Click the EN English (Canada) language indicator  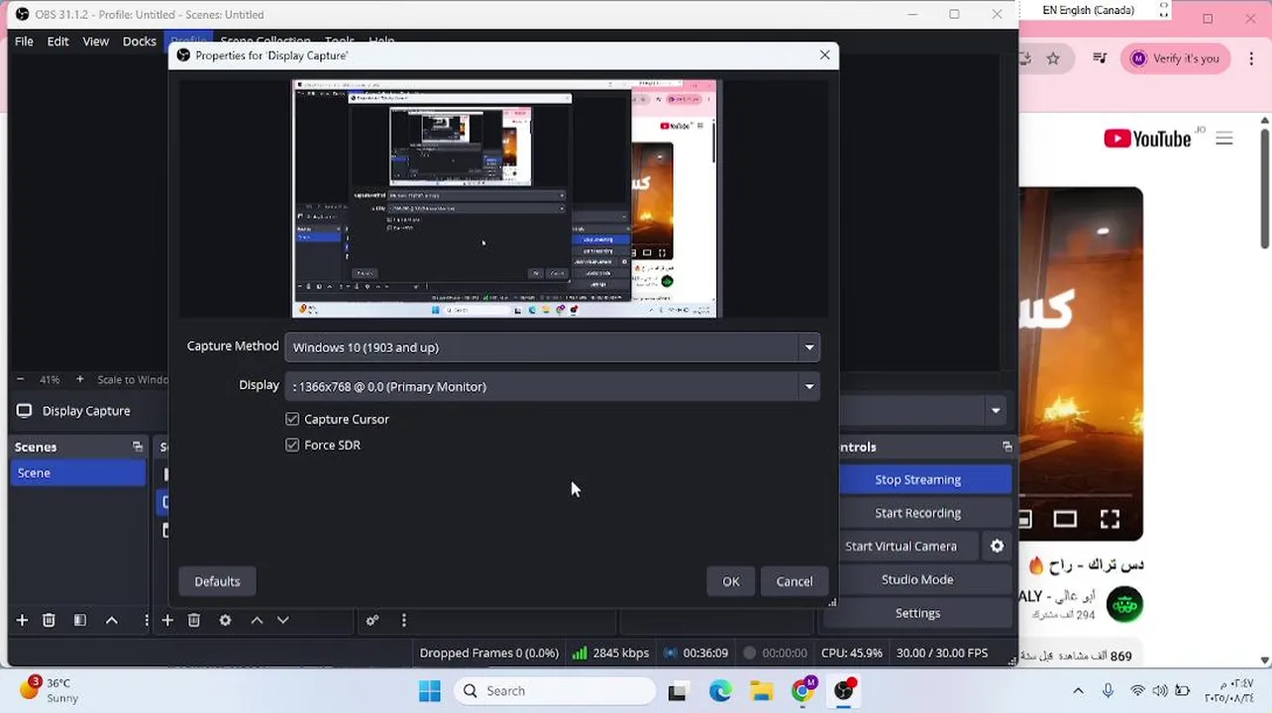pyautogui.click(x=1089, y=10)
